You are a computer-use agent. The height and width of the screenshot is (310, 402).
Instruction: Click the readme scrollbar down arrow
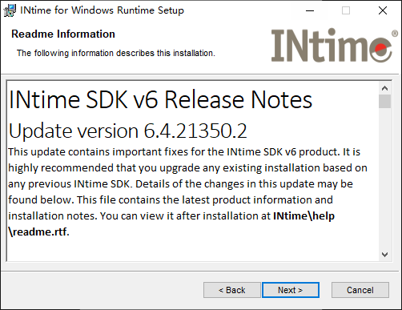(x=384, y=255)
